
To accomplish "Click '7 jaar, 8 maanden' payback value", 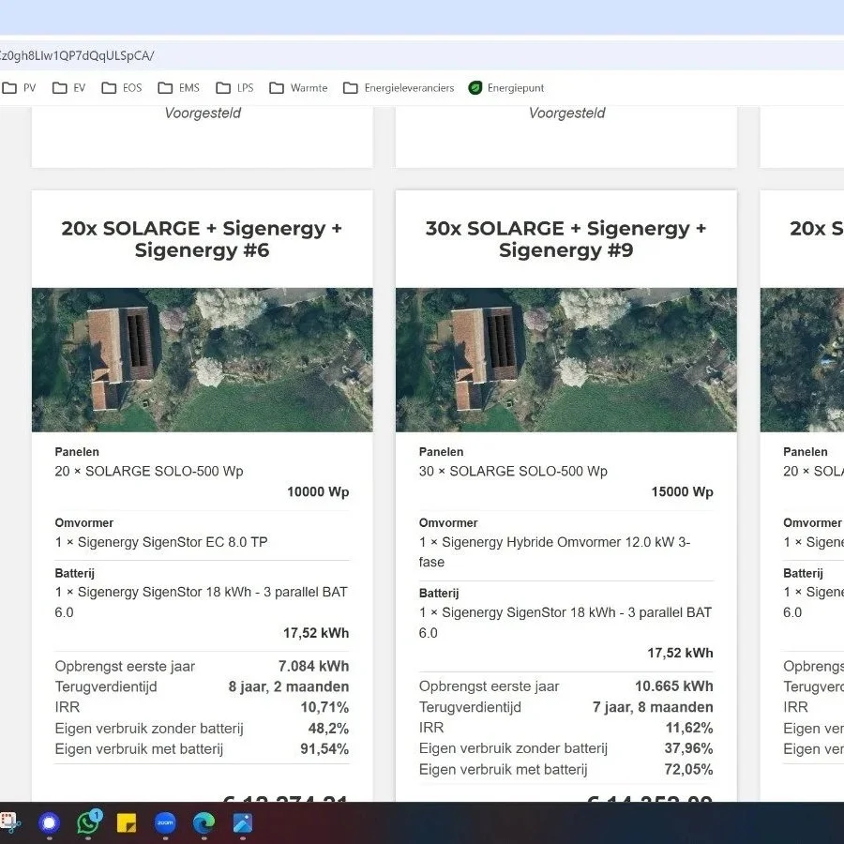I will coord(653,707).
